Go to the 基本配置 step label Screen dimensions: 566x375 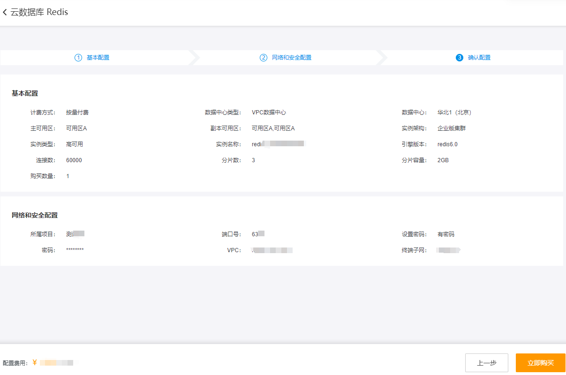point(98,58)
